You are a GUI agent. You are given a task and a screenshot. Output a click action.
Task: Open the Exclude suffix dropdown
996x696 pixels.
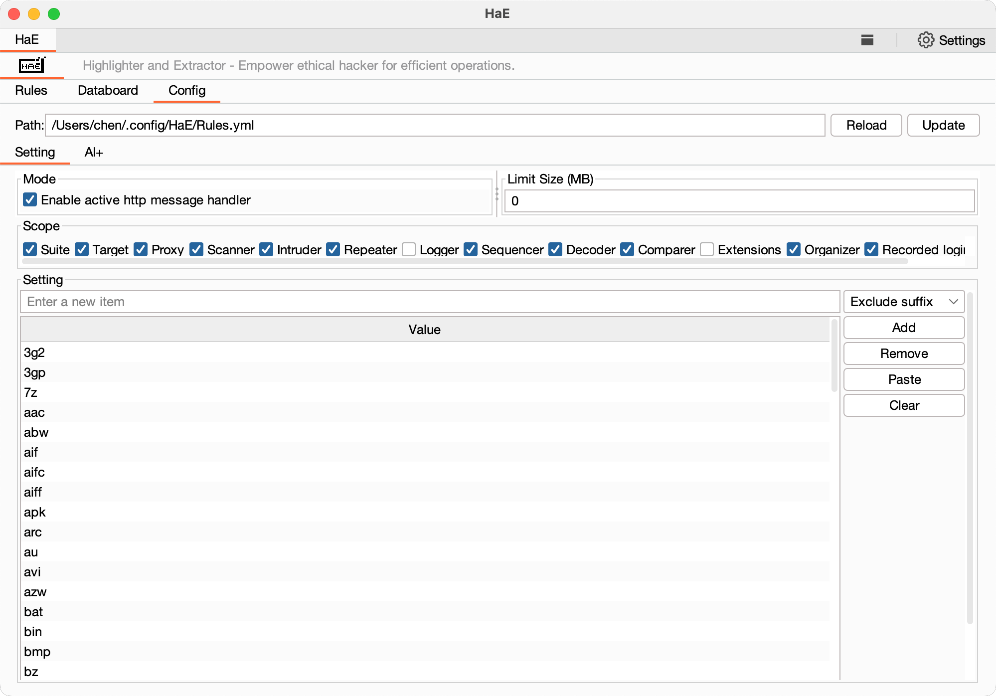pyautogui.click(x=904, y=302)
